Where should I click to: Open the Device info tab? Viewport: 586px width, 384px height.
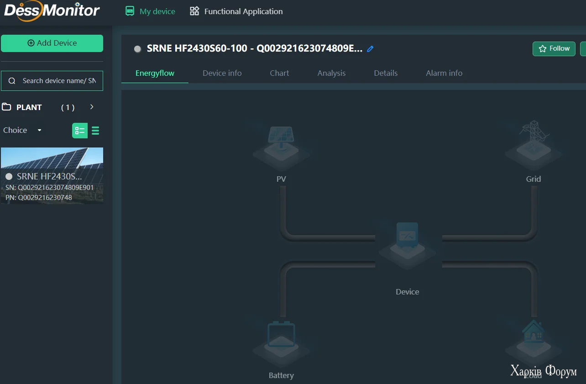coord(222,73)
